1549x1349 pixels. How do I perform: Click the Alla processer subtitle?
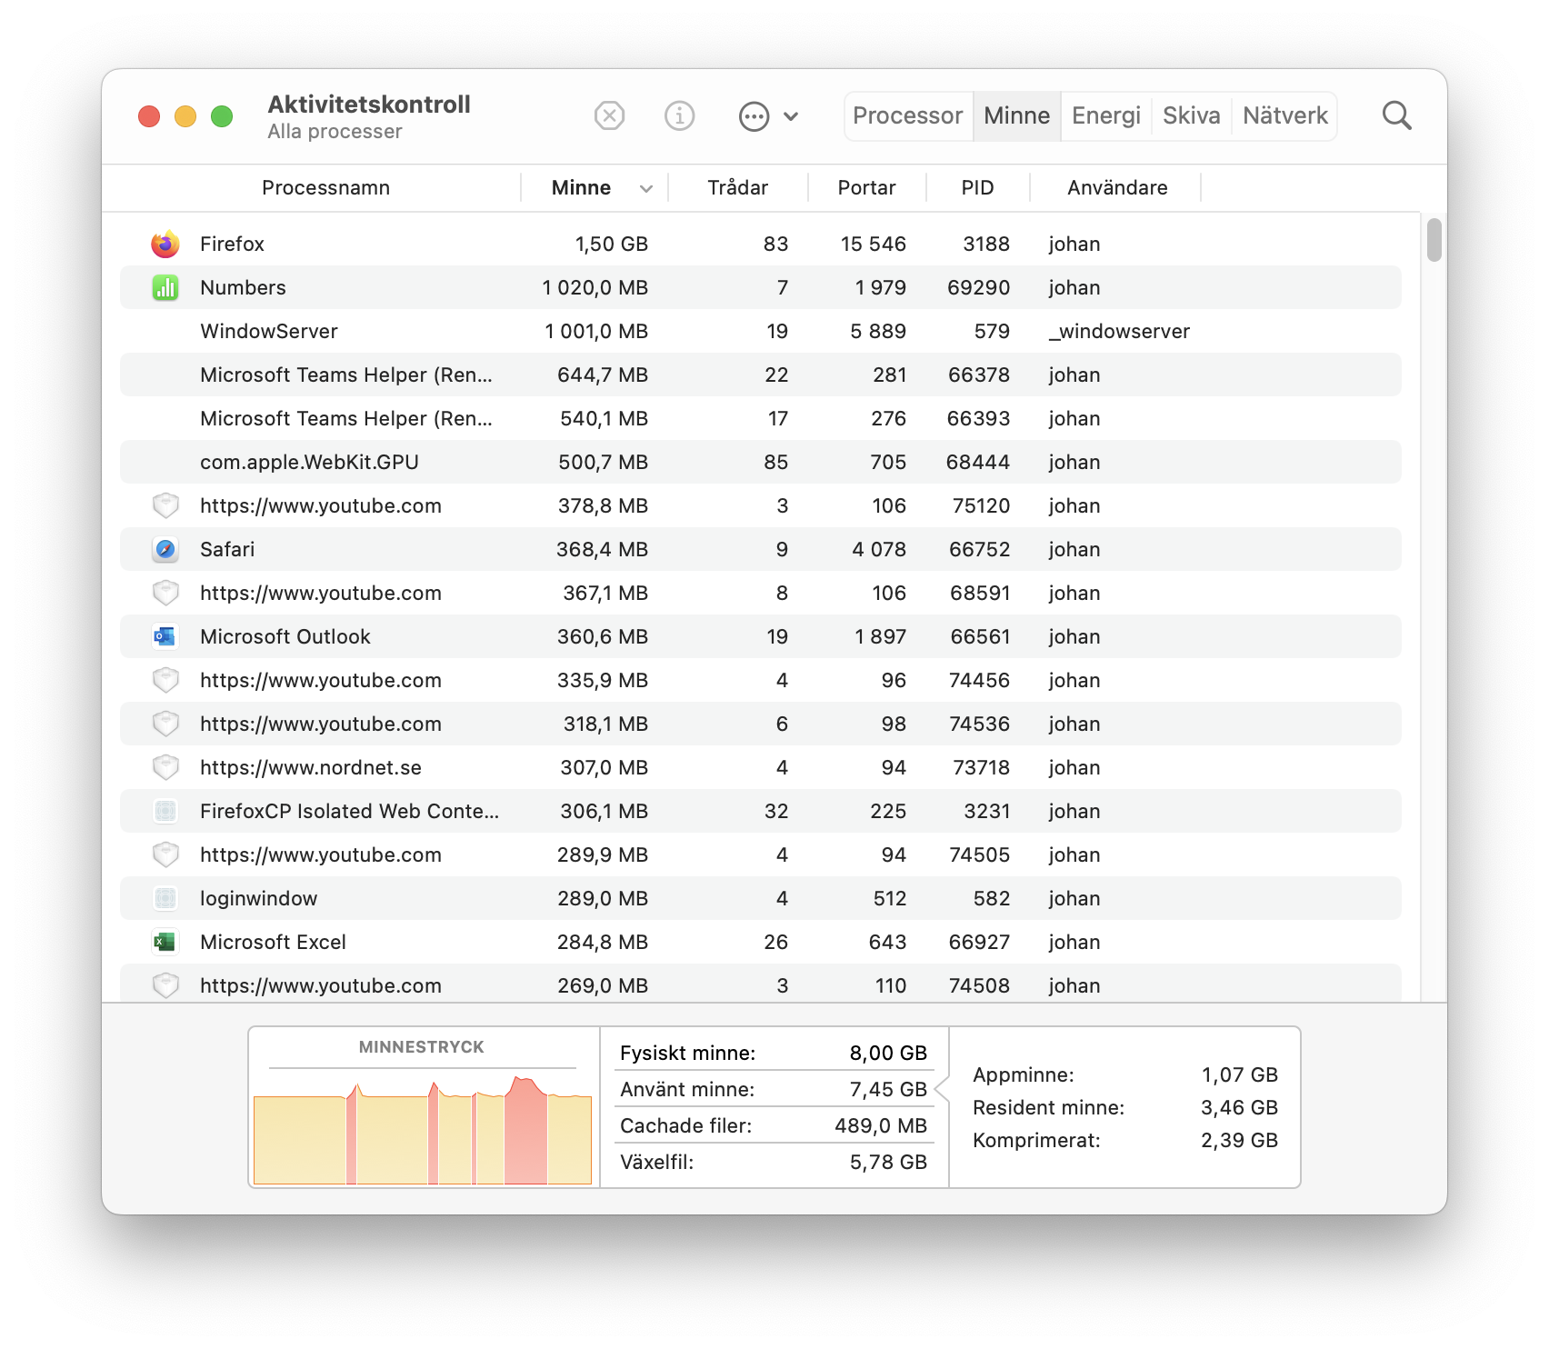click(335, 132)
